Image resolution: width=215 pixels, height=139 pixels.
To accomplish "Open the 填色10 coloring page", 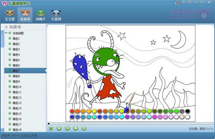I will pyautogui.click(x=17, y=87).
